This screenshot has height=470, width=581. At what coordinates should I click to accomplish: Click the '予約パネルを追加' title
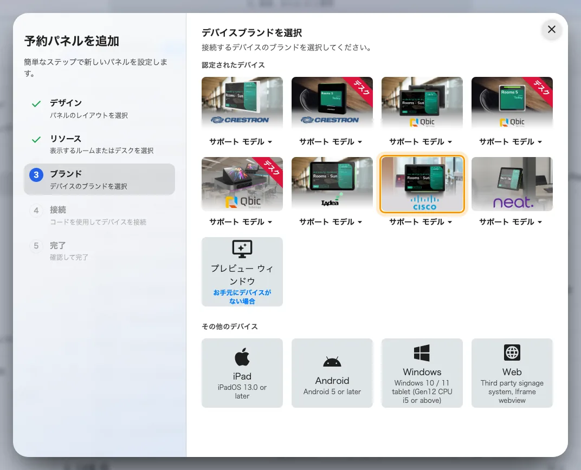[x=72, y=41]
